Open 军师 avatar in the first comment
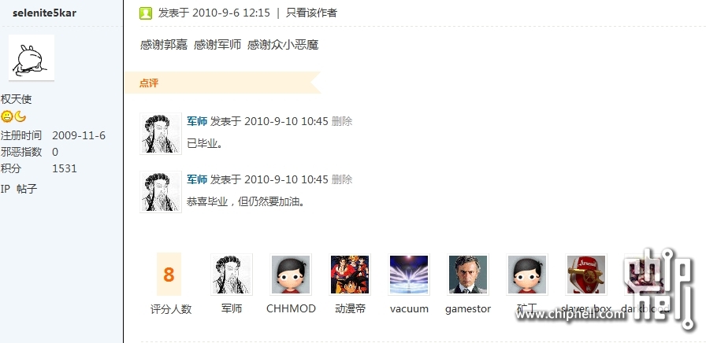706x343 pixels. [x=161, y=134]
